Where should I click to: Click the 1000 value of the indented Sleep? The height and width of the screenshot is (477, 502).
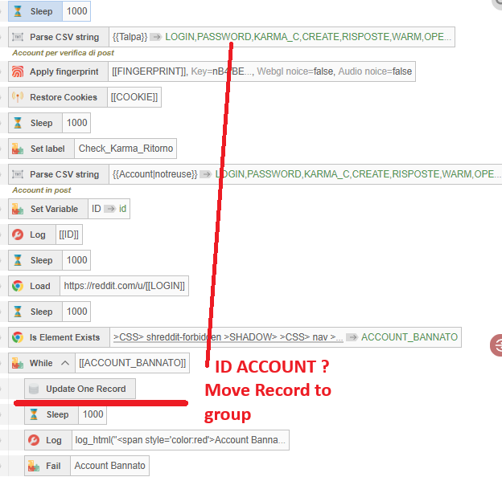click(x=93, y=414)
